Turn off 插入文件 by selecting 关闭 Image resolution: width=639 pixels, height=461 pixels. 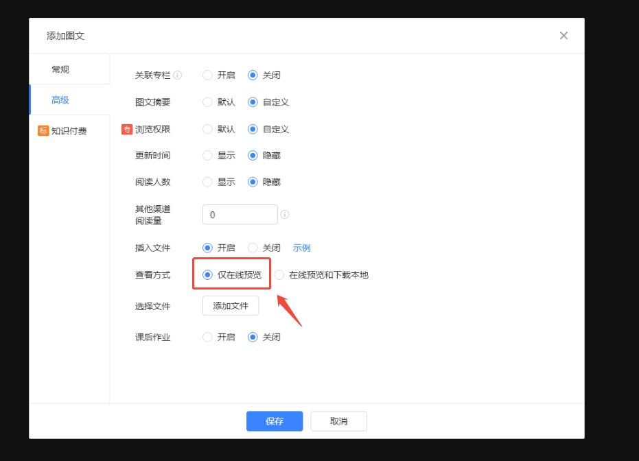[253, 248]
